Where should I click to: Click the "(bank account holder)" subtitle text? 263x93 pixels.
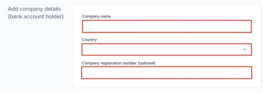[x=36, y=17]
